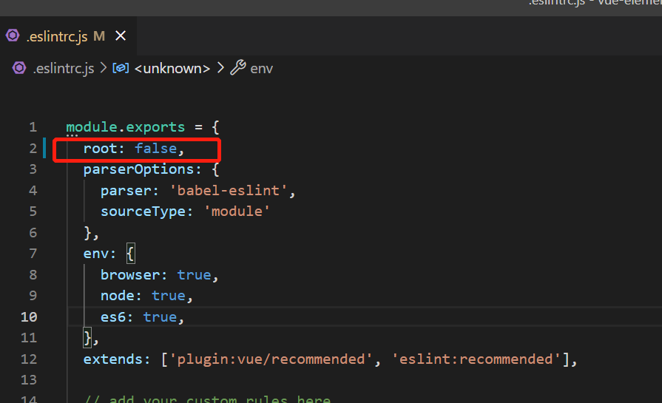The height and width of the screenshot is (403, 662).
Task: Click the 'sourceType' property name
Action: tap(143, 211)
